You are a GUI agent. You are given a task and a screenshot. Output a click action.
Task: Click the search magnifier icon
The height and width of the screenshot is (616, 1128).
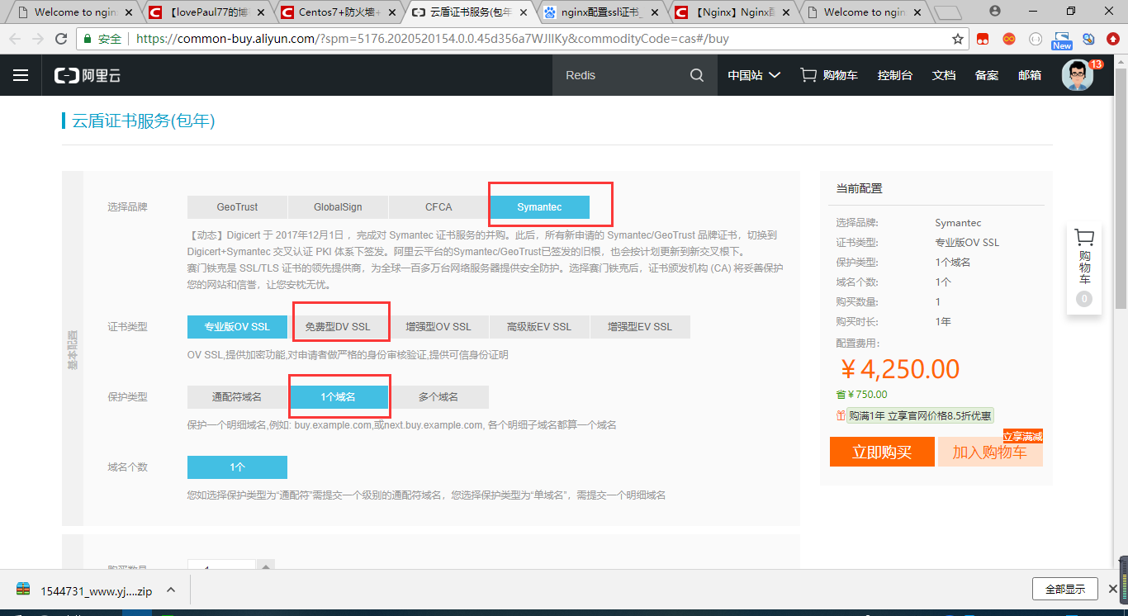pos(697,75)
